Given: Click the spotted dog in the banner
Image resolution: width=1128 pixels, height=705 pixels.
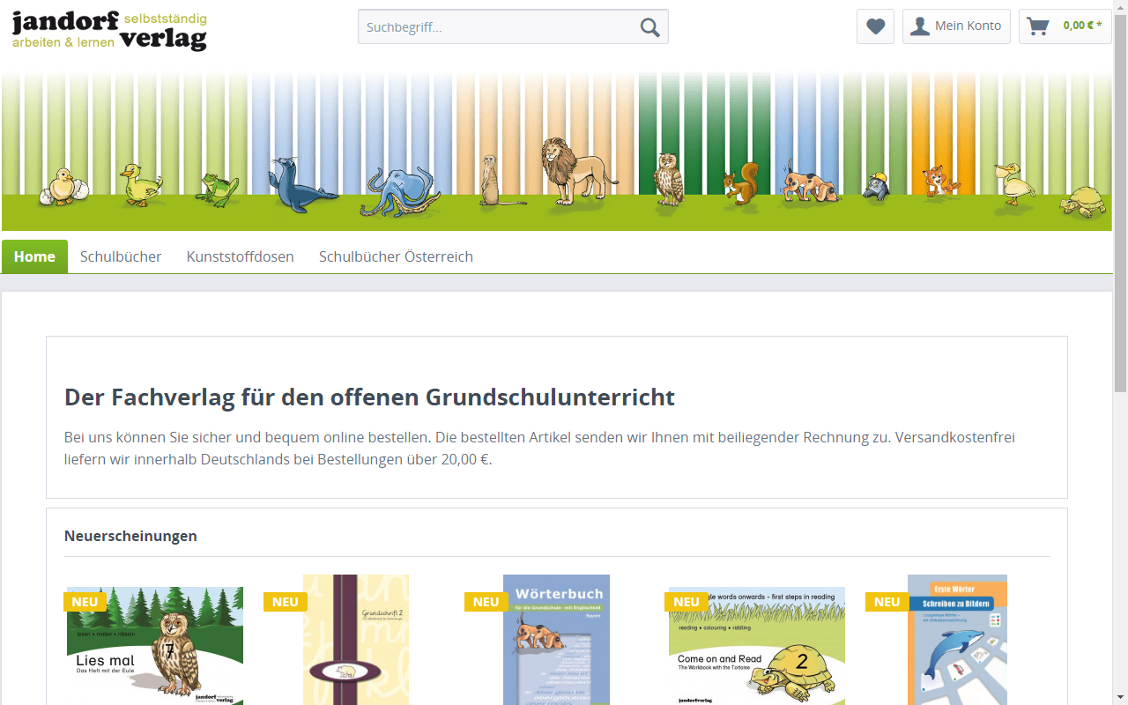Looking at the screenshot, I should coord(808,182).
